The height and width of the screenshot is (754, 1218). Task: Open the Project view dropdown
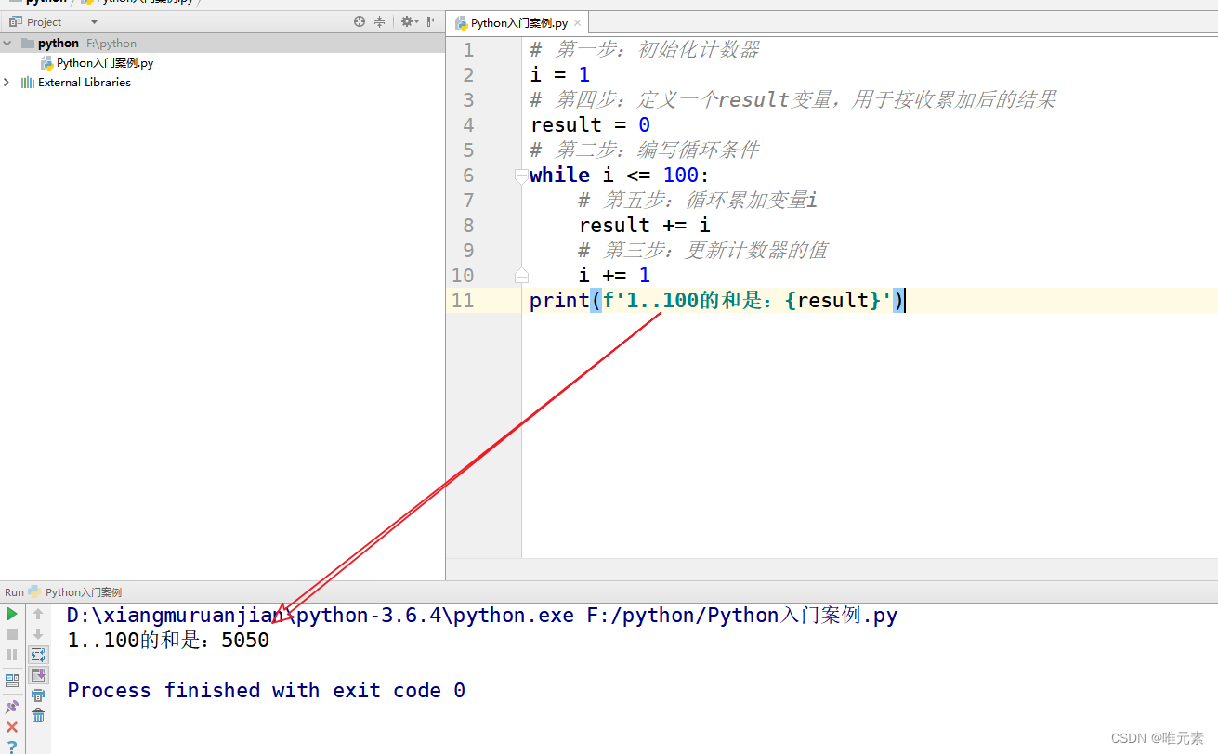[94, 22]
